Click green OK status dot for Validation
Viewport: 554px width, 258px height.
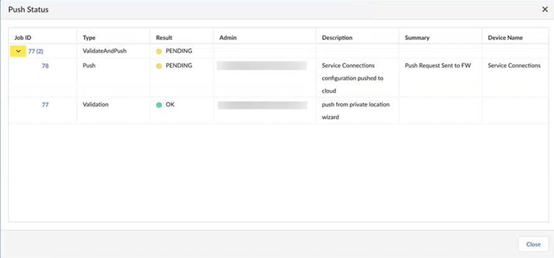pyautogui.click(x=159, y=104)
